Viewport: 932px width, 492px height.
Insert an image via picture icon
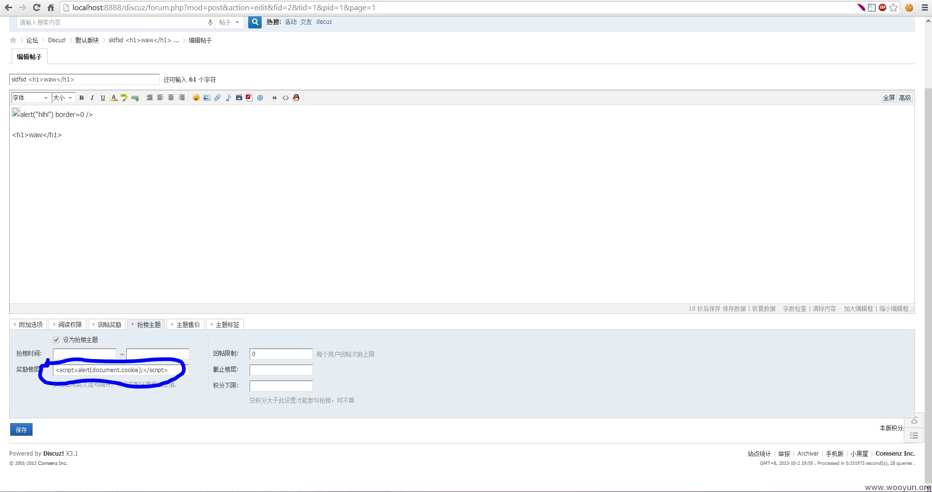(x=207, y=98)
